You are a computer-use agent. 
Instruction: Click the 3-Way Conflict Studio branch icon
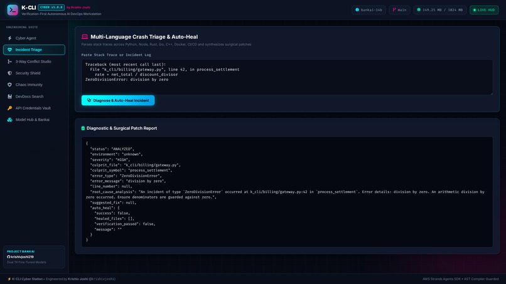[9, 61]
